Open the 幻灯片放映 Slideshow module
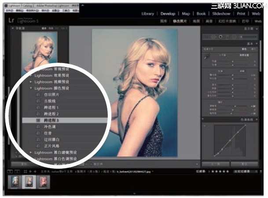 click(227, 21)
